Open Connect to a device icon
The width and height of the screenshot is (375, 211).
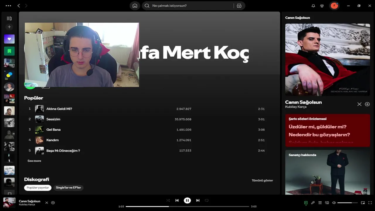pyautogui.click(x=327, y=203)
